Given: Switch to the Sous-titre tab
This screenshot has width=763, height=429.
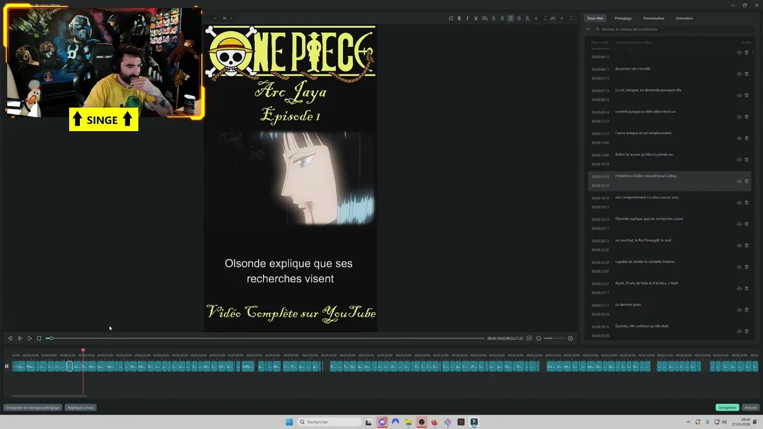Looking at the screenshot, I should (x=595, y=18).
